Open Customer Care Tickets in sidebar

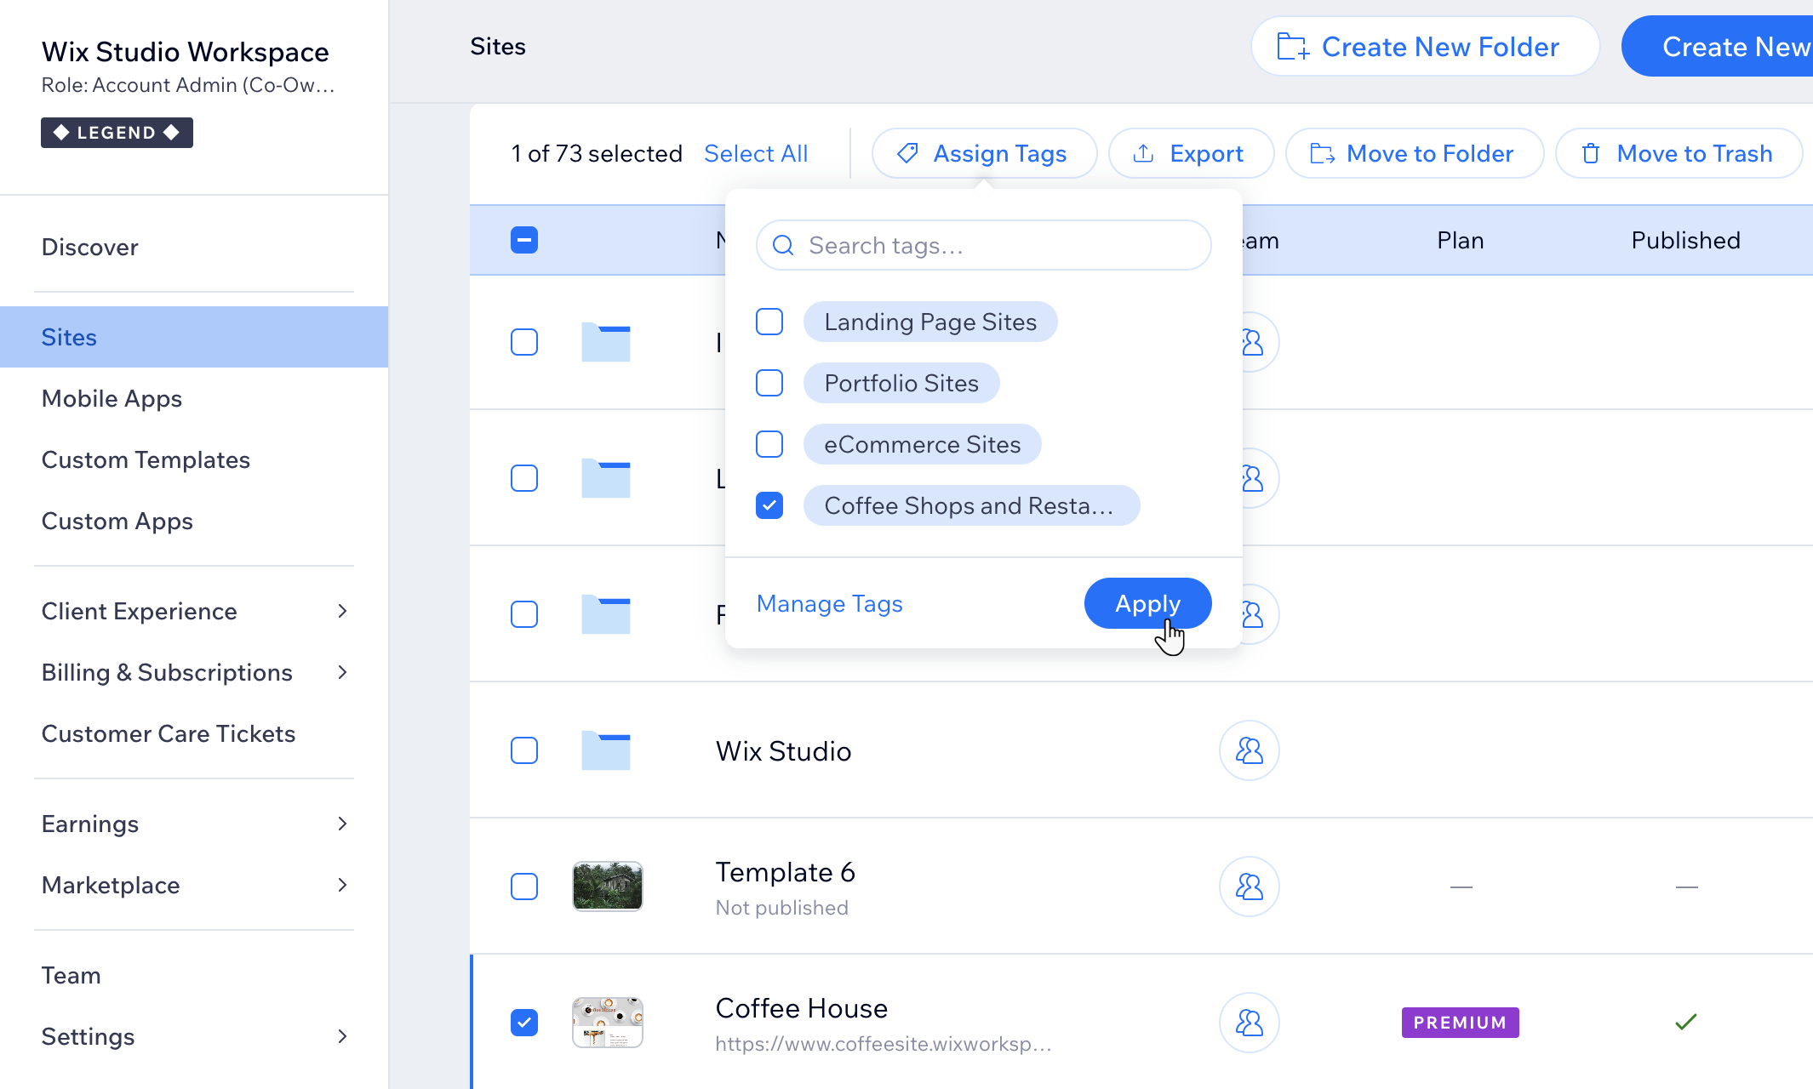169,733
